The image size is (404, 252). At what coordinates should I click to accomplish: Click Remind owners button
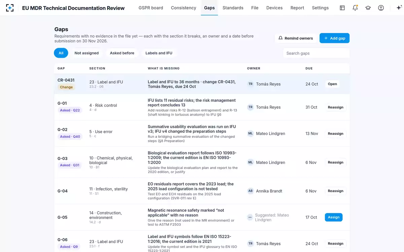click(296, 38)
